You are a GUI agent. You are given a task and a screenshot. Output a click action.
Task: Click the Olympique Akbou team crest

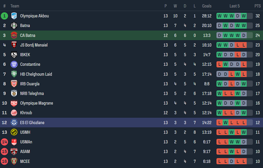(14, 16)
